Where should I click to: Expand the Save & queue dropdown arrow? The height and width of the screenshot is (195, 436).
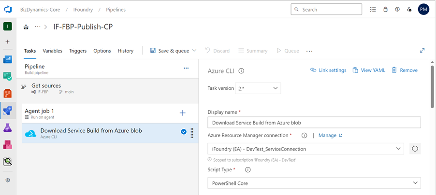(194, 51)
